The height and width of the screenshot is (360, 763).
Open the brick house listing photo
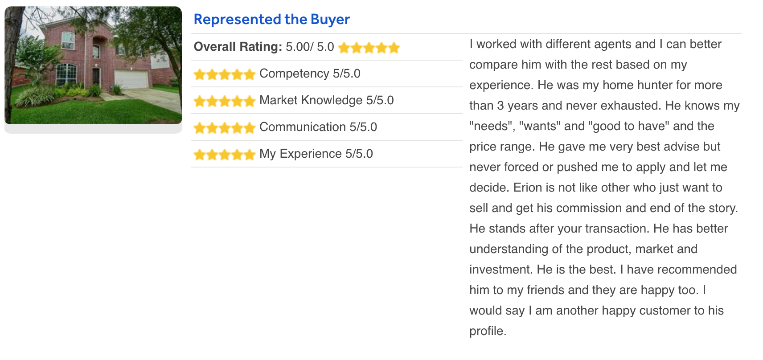(x=93, y=65)
